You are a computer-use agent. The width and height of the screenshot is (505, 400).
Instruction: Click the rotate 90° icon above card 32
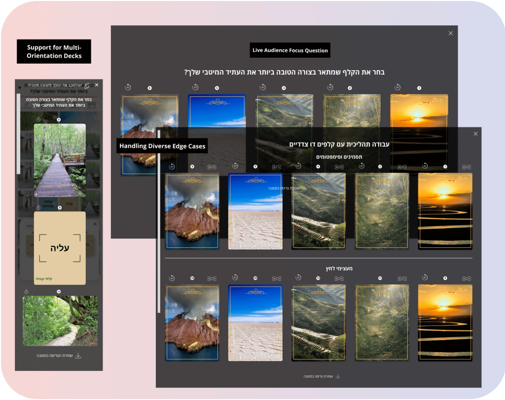[172, 278]
